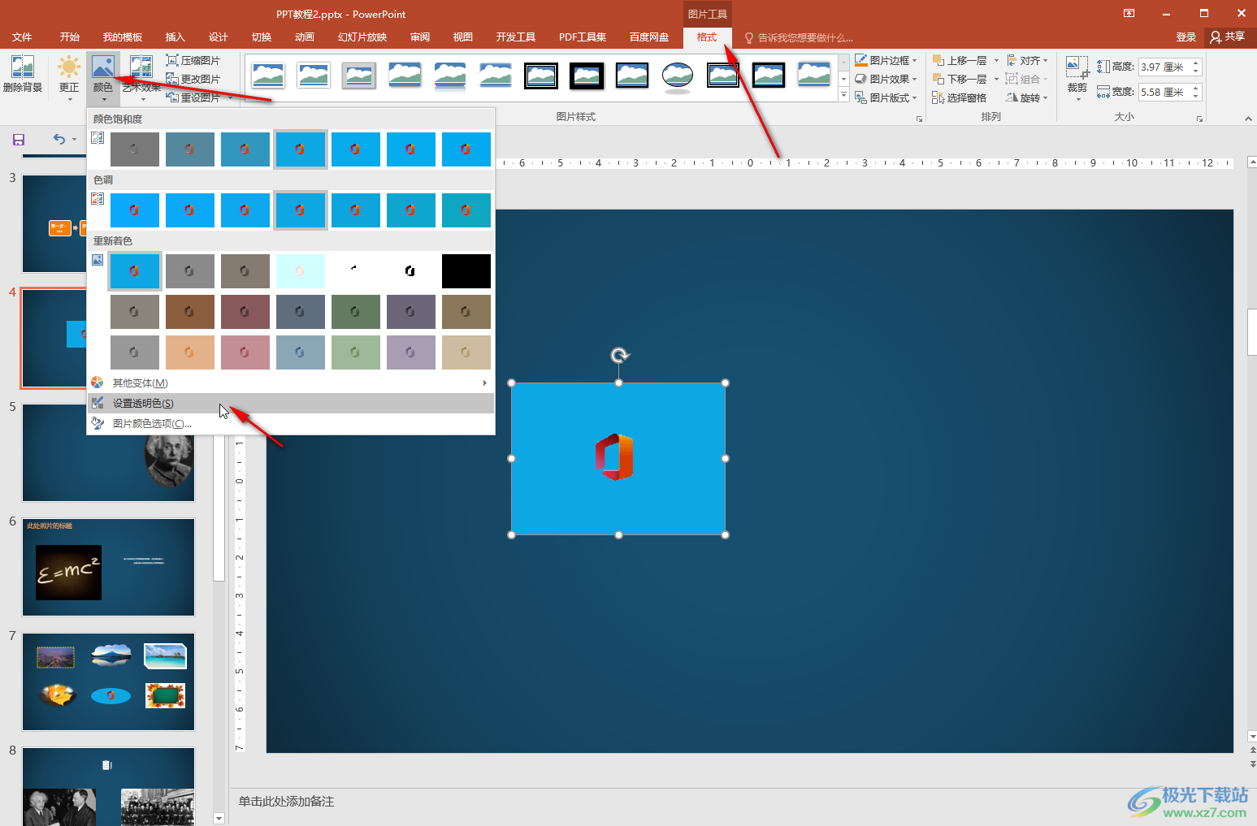Click the Picture Layout (图片版式) icon

pyautogui.click(x=861, y=97)
